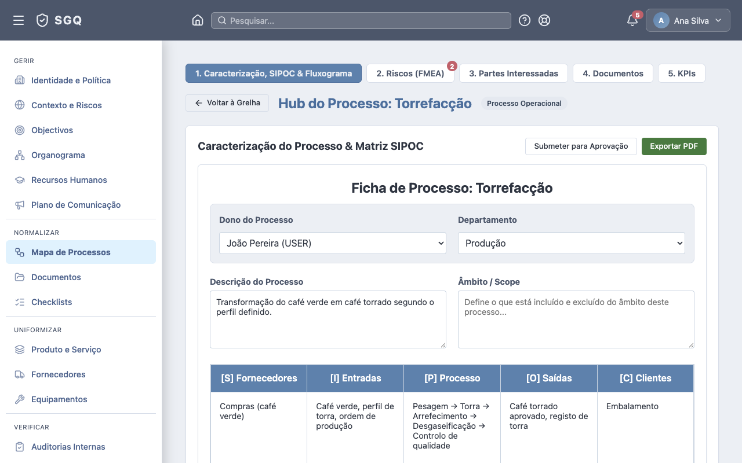This screenshot has height=463, width=742.
Task: Click Plano de Comunicação megaphone icon
Action: (20, 205)
